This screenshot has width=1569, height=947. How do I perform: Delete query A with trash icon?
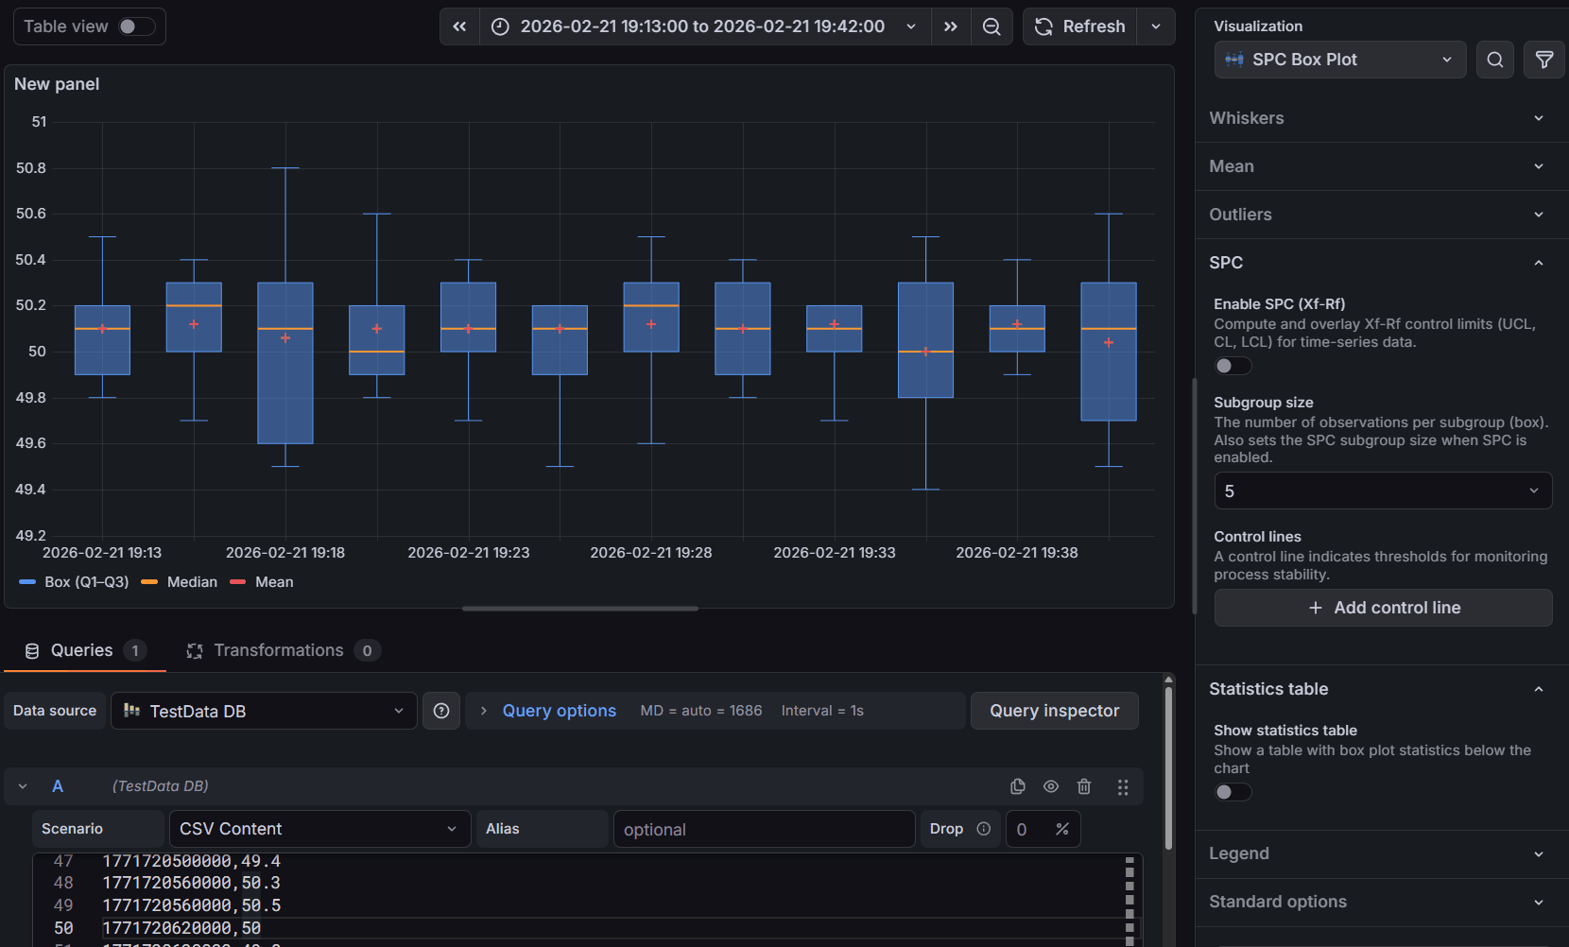(1084, 786)
